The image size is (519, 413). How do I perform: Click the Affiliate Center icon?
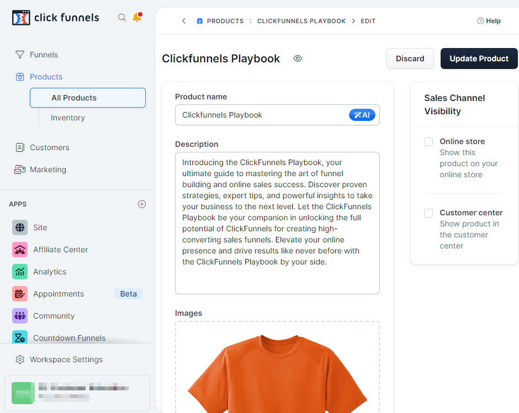click(20, 250)
